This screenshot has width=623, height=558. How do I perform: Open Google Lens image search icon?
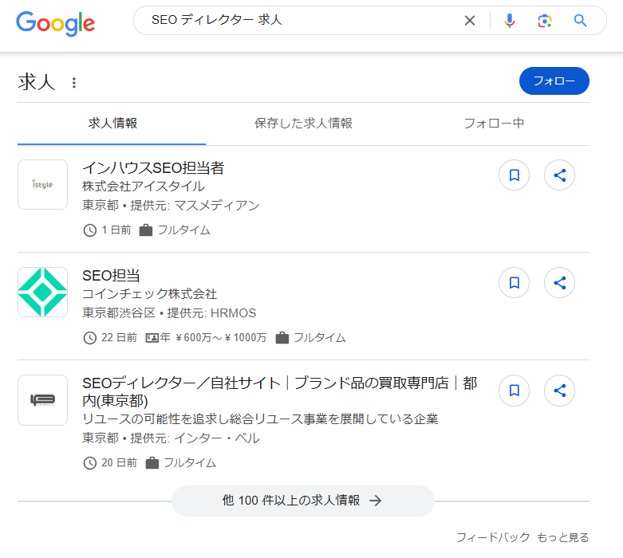(545, 21)
